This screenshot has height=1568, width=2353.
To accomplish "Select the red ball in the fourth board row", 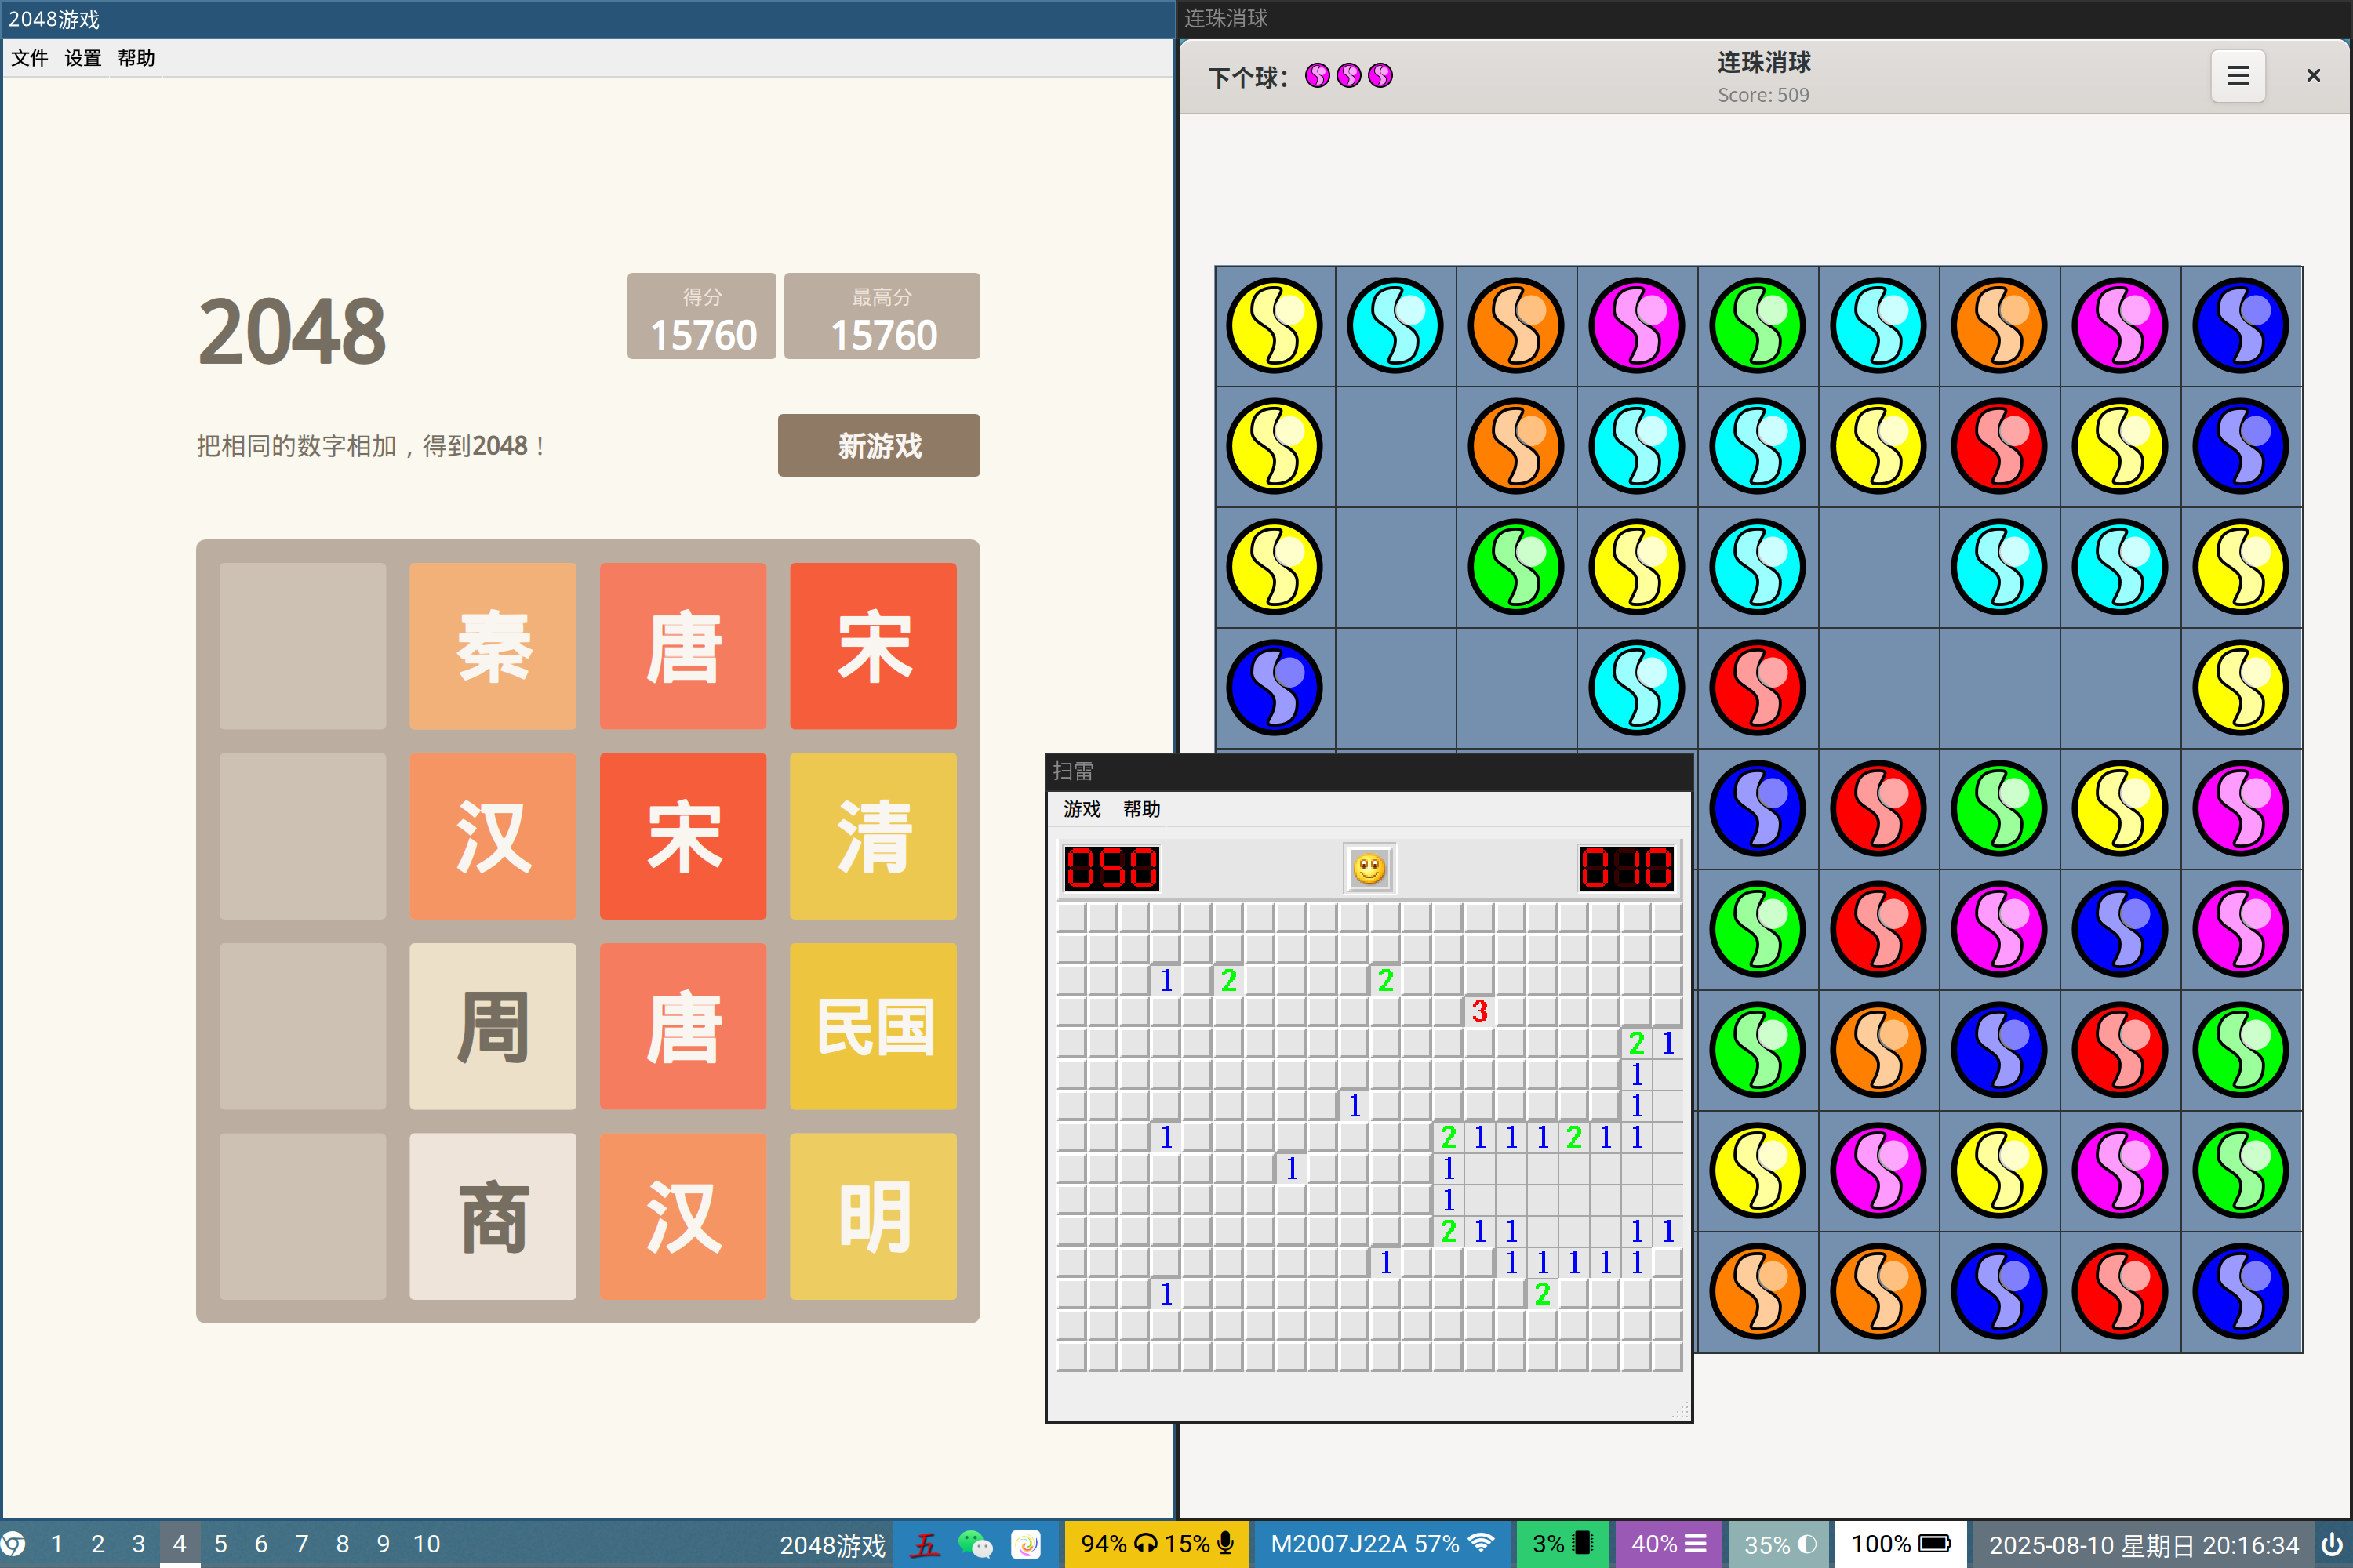I will [1757, 688].
